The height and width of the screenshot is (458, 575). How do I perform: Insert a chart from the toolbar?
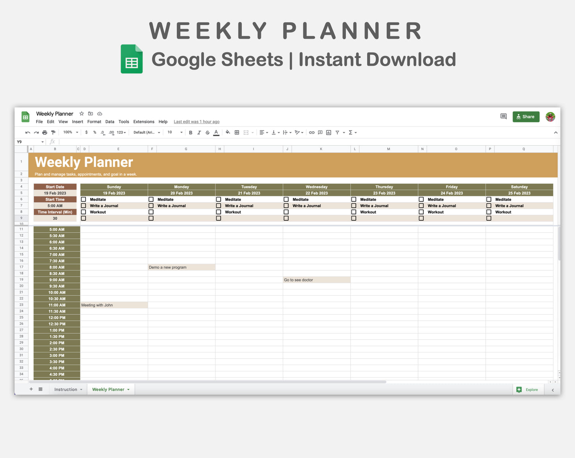point(329,132)
